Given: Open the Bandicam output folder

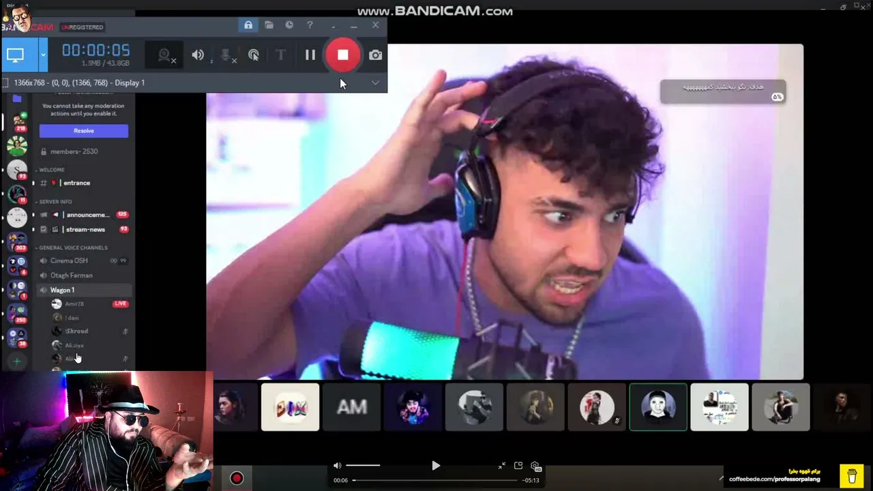Looking at the screenshot, I should (269, 25).
